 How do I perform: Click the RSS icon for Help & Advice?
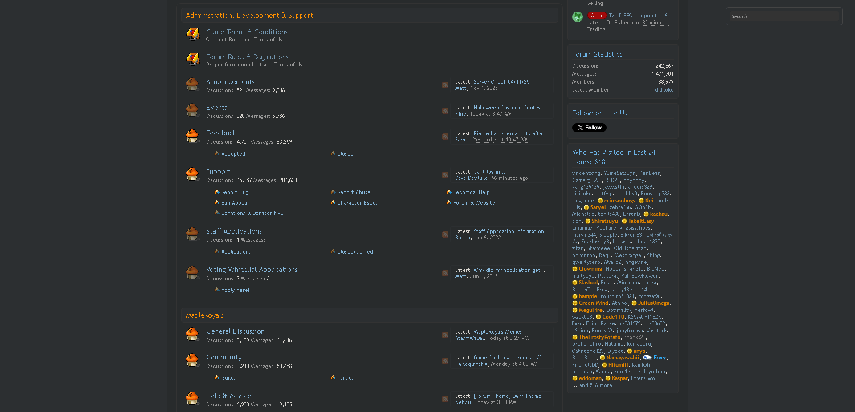[445, 399]
